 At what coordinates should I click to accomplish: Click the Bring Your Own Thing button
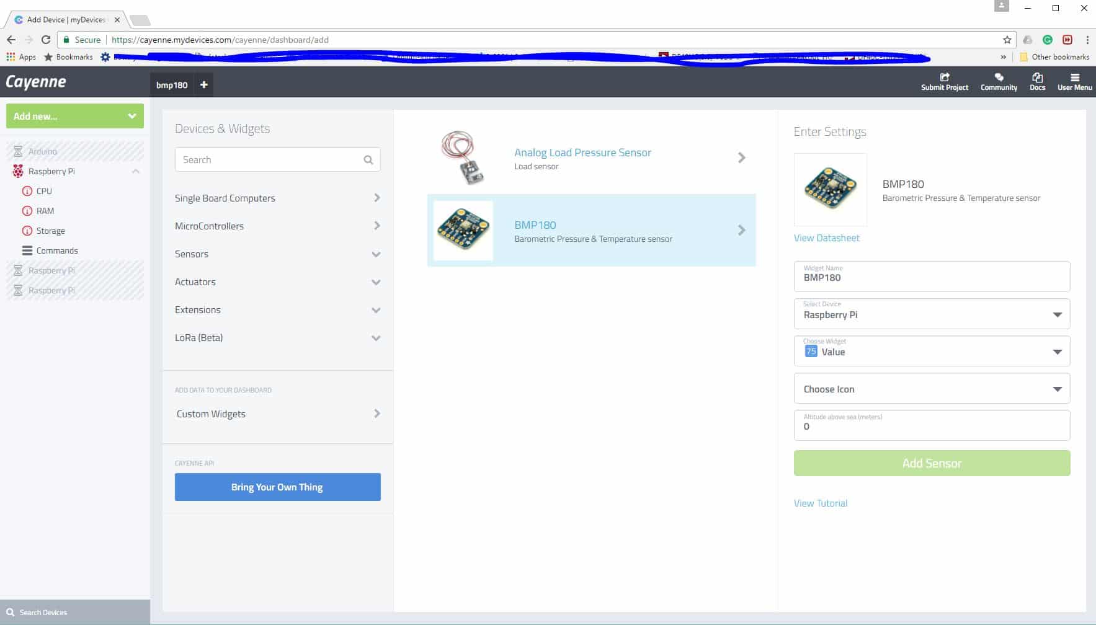coord(278,487)
